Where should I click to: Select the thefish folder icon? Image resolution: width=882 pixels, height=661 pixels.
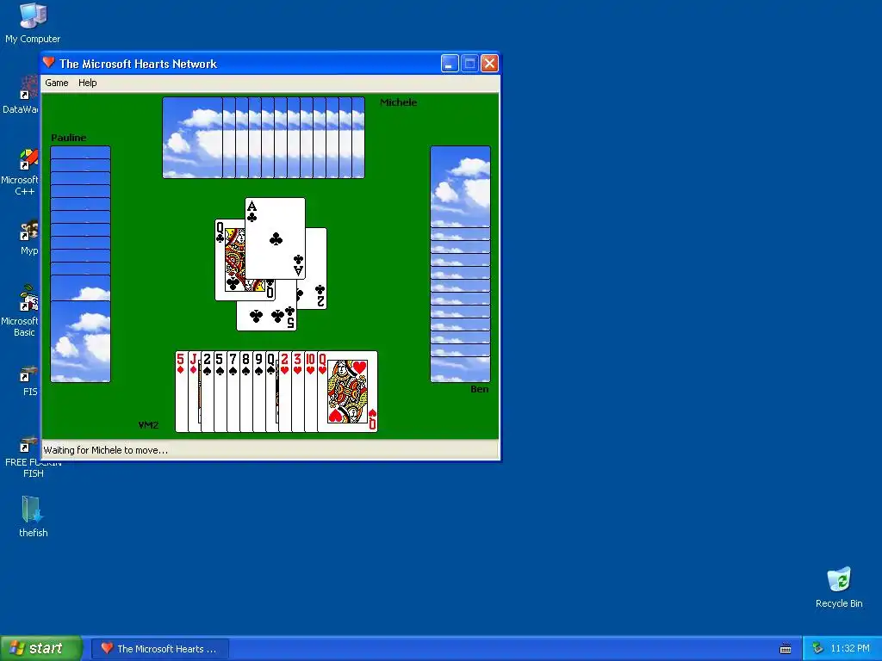pos(33,516)
